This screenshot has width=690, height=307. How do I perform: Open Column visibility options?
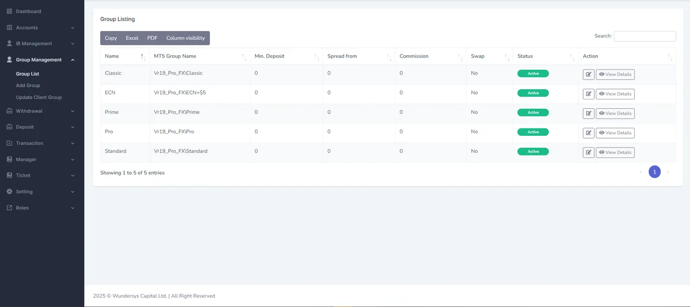[186, 38]
